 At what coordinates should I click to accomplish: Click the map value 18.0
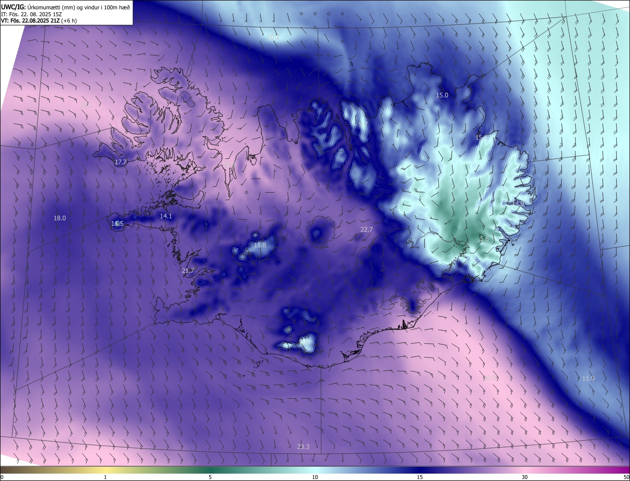pos(60,218)
